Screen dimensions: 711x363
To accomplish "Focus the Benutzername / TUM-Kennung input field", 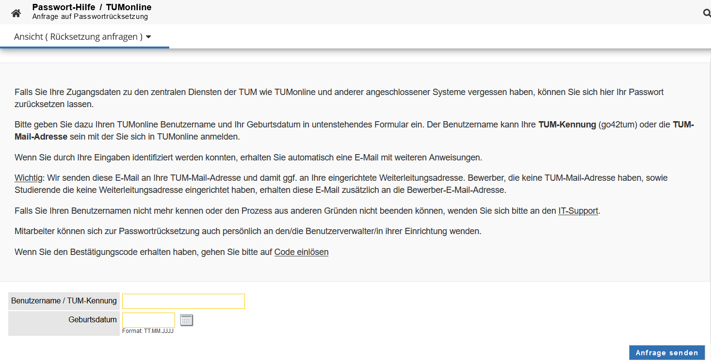I will coord(183,301).
